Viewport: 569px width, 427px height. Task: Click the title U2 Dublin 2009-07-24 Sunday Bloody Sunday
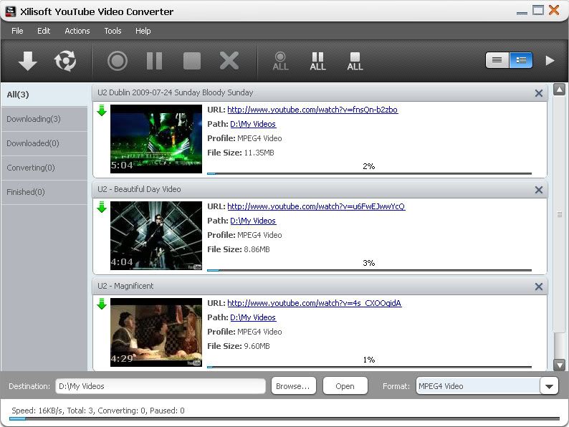tap(176, 92)
